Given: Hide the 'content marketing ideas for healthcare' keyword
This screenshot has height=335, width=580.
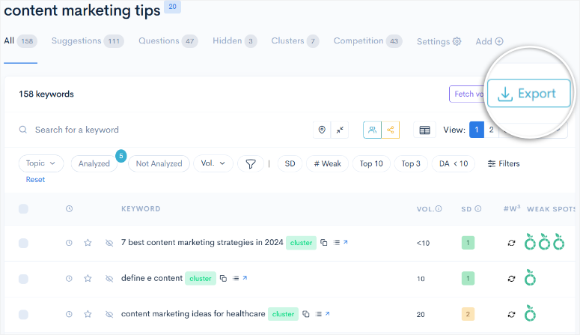Looking at the screenshot, I should (109, 314).
